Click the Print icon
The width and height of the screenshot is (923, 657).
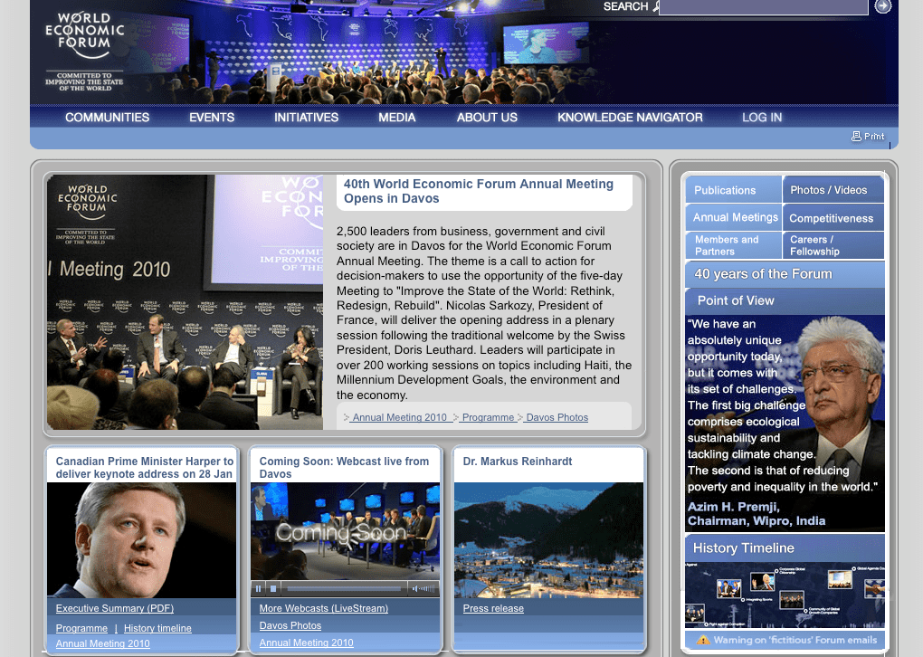click(x=858, y=136)
